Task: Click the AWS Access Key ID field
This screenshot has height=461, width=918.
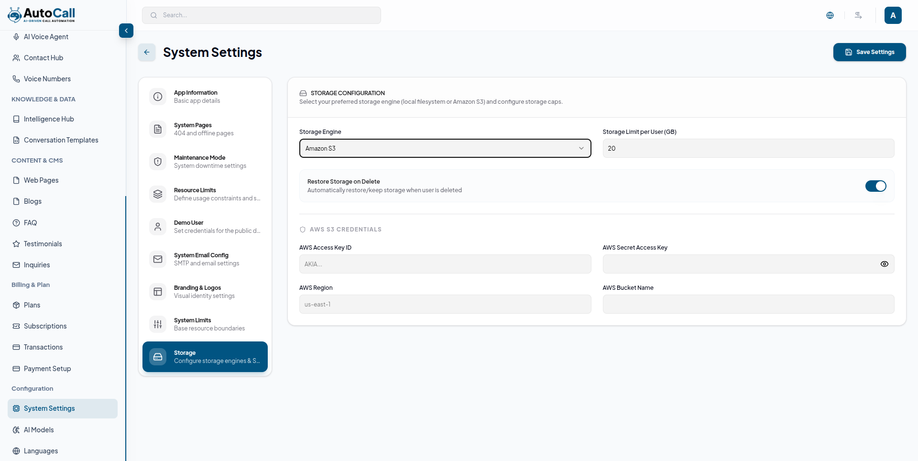Action: (x=445, y=264)
